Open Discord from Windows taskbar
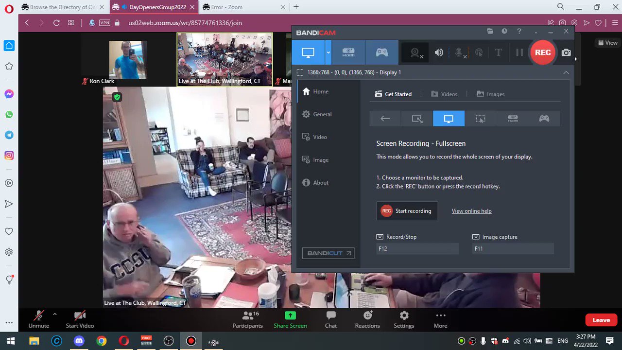The height and width of the screenshot is (350, 622). (x=79, y=341)
